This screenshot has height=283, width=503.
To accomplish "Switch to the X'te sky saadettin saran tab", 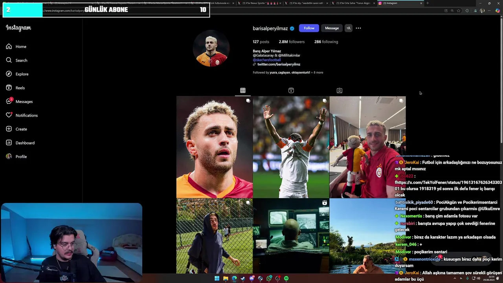I will coord(307,3).
